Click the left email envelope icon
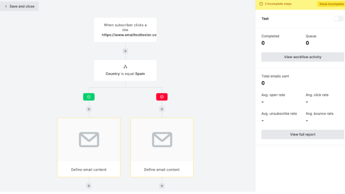345x194 pixels. pyautogui.click(x=89, y=139)
